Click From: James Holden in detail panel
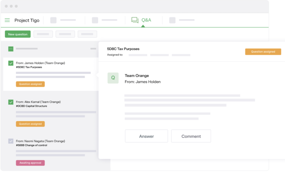 (143, 82)
